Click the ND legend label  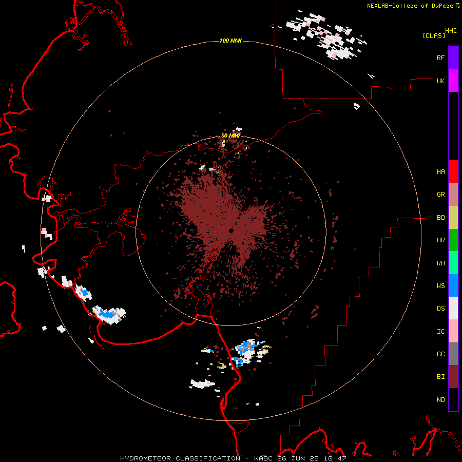click(x=440, y=399)
